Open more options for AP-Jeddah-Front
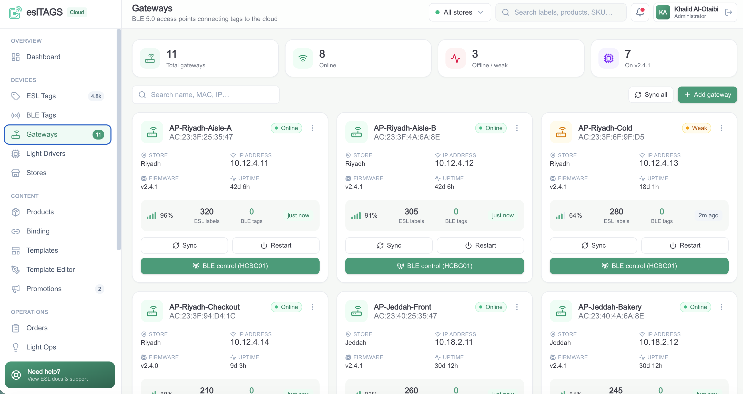The image size is (743, 394). (517, 307)
